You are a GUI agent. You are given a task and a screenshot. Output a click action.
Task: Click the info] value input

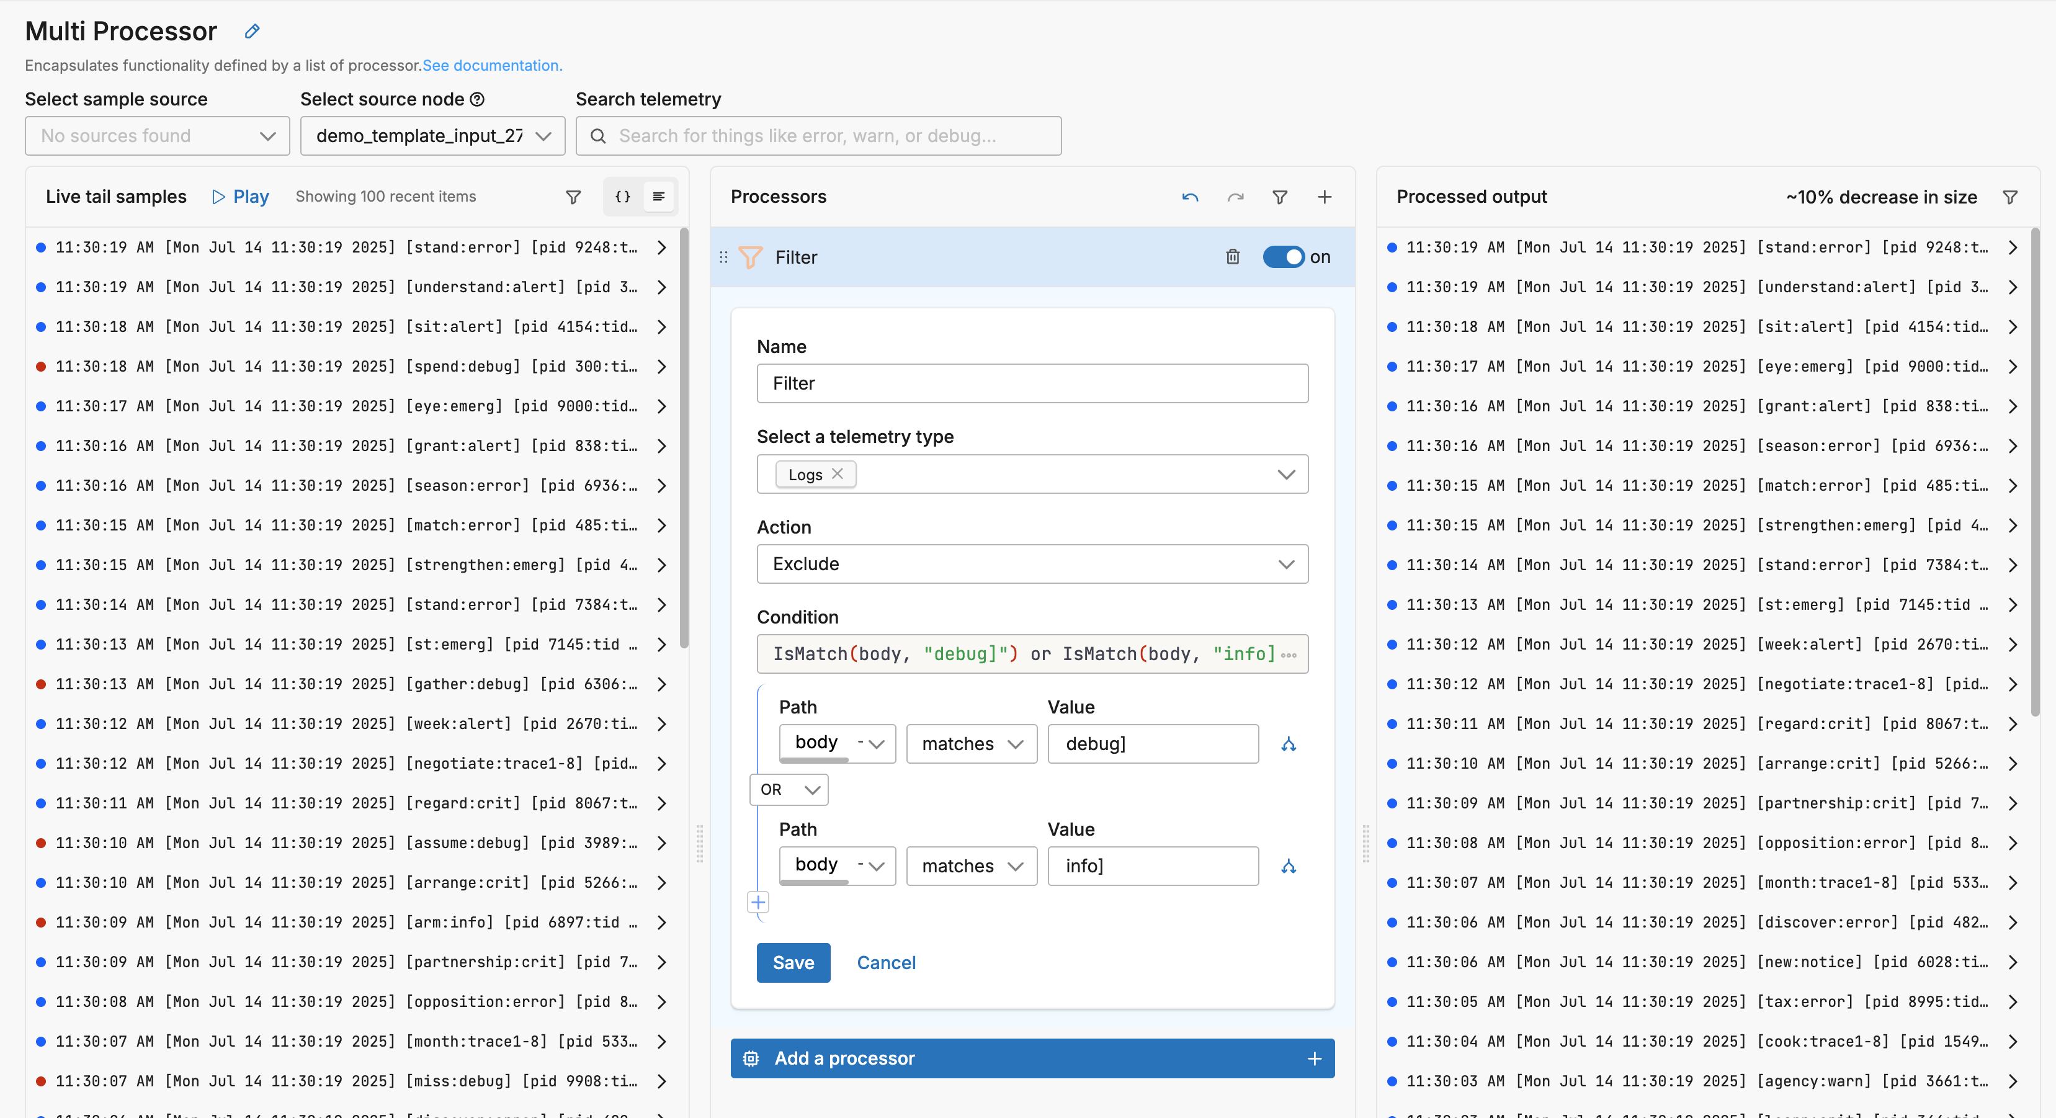click(1153, 867)
